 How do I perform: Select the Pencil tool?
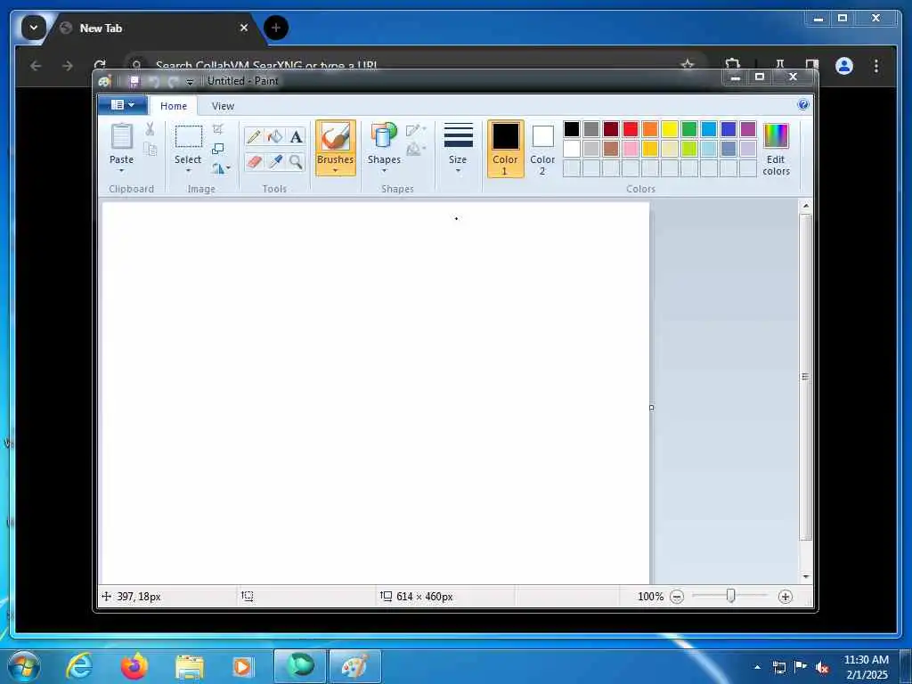point(254,137)
